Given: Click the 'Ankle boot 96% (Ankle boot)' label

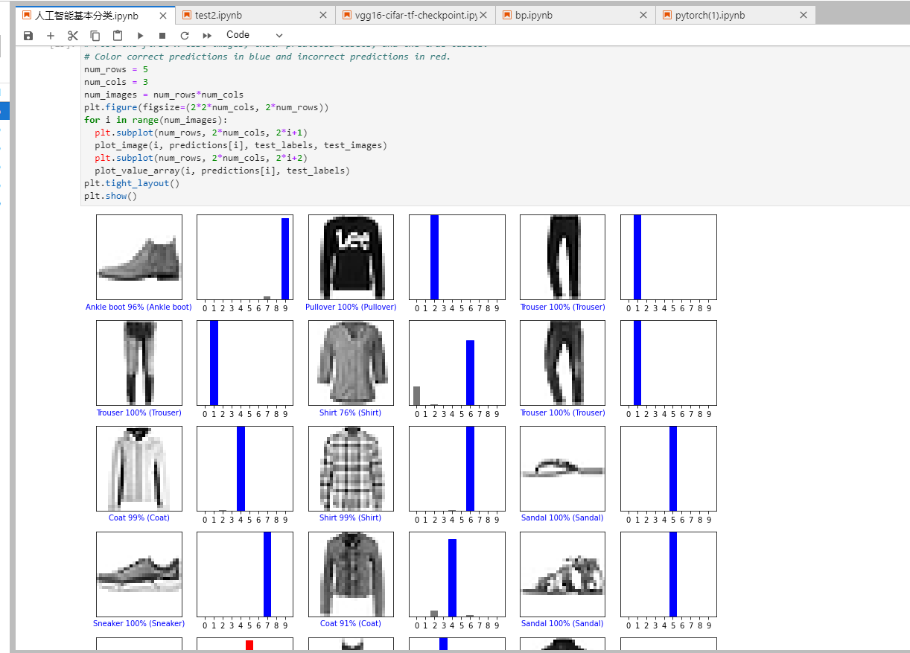Looking at the screenshot, I should point(139,308).
